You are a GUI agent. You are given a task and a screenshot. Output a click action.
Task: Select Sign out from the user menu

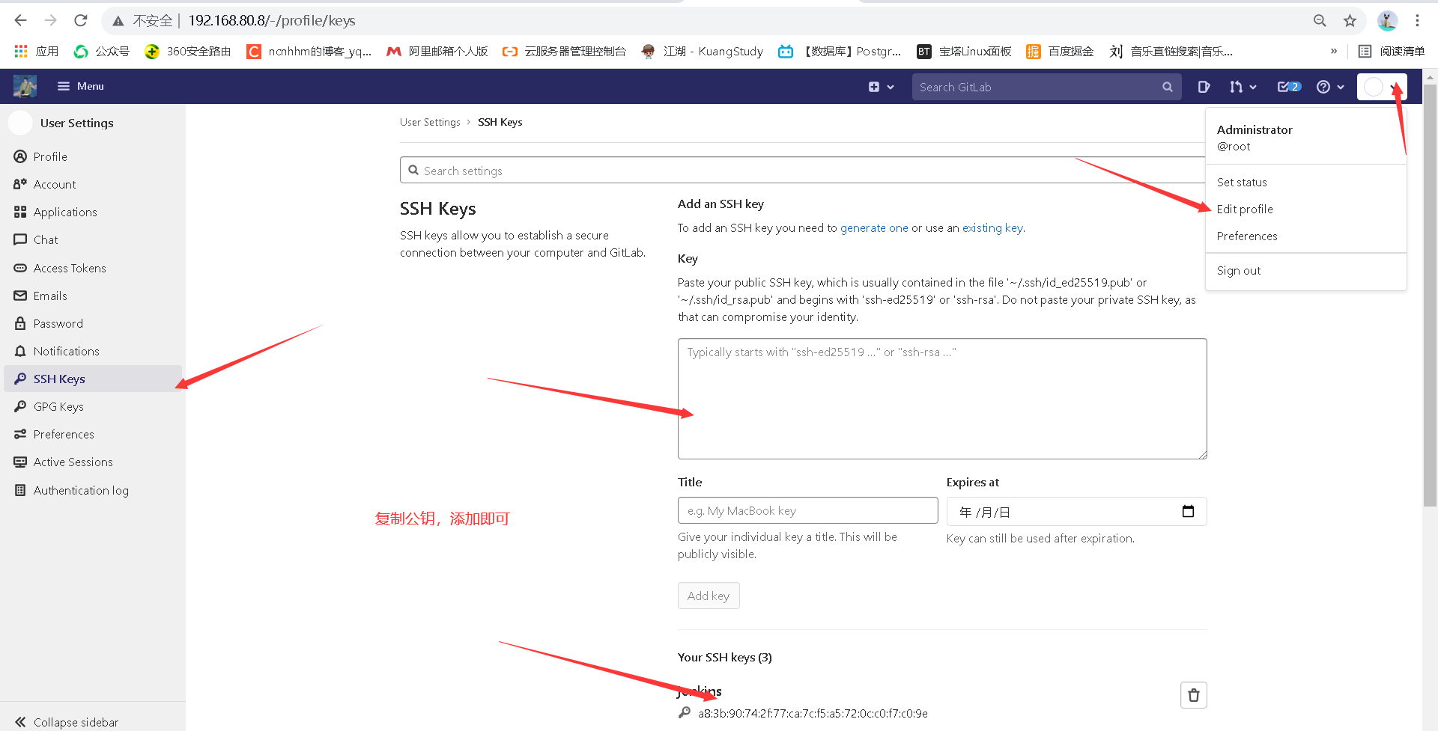pyautogui.click(x=1239, y=270)
